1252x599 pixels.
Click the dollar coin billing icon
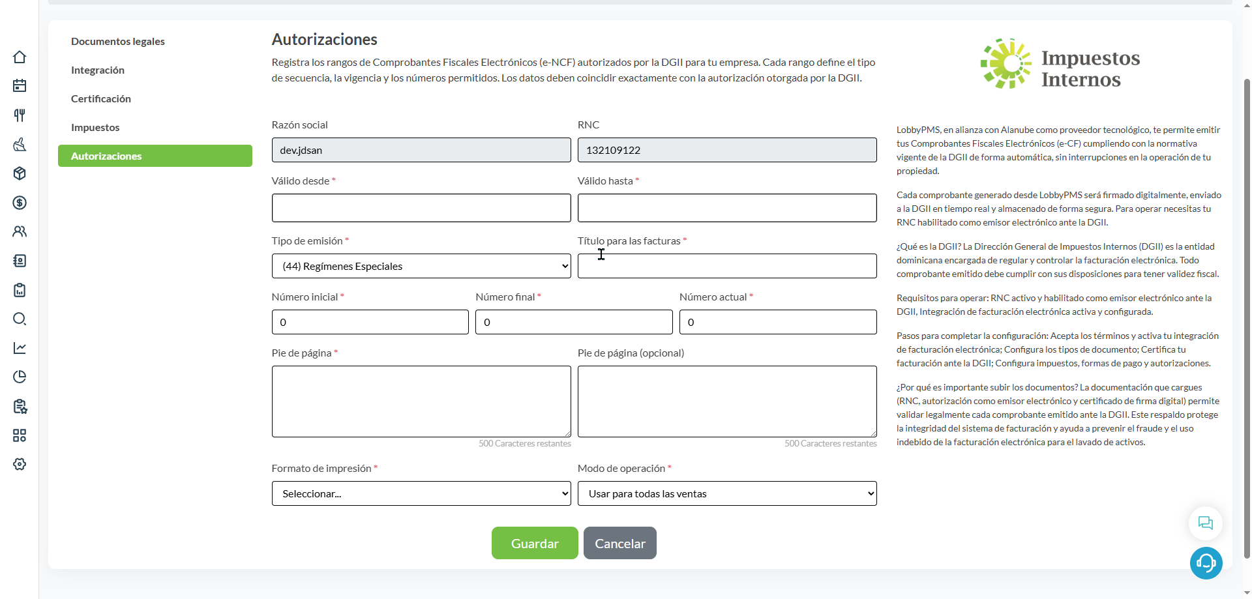click(20, 203)
